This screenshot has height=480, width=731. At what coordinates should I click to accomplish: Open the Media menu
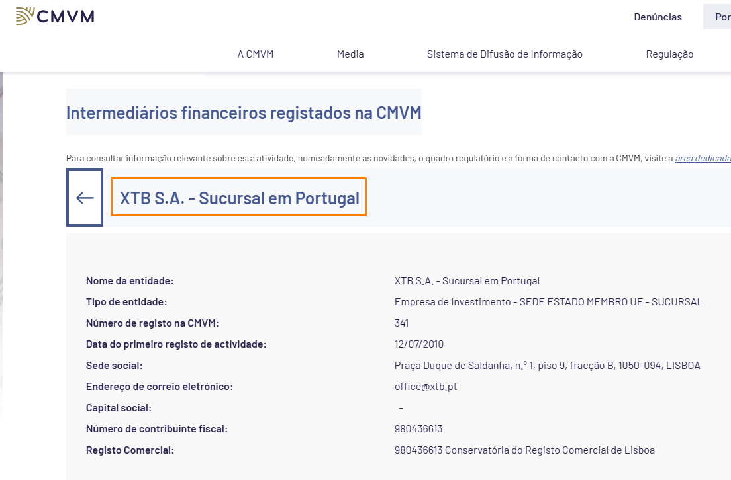click(x=350, y=54)
